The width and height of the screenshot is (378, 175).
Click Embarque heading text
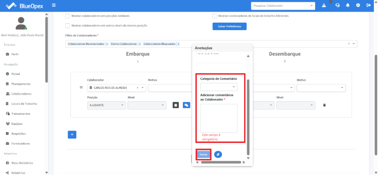click(x=138, y=54)
